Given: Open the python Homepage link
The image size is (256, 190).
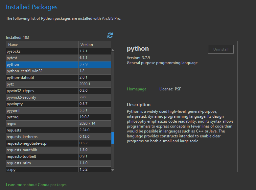Looking at the screenshot, I should click(x=136, y=89).
